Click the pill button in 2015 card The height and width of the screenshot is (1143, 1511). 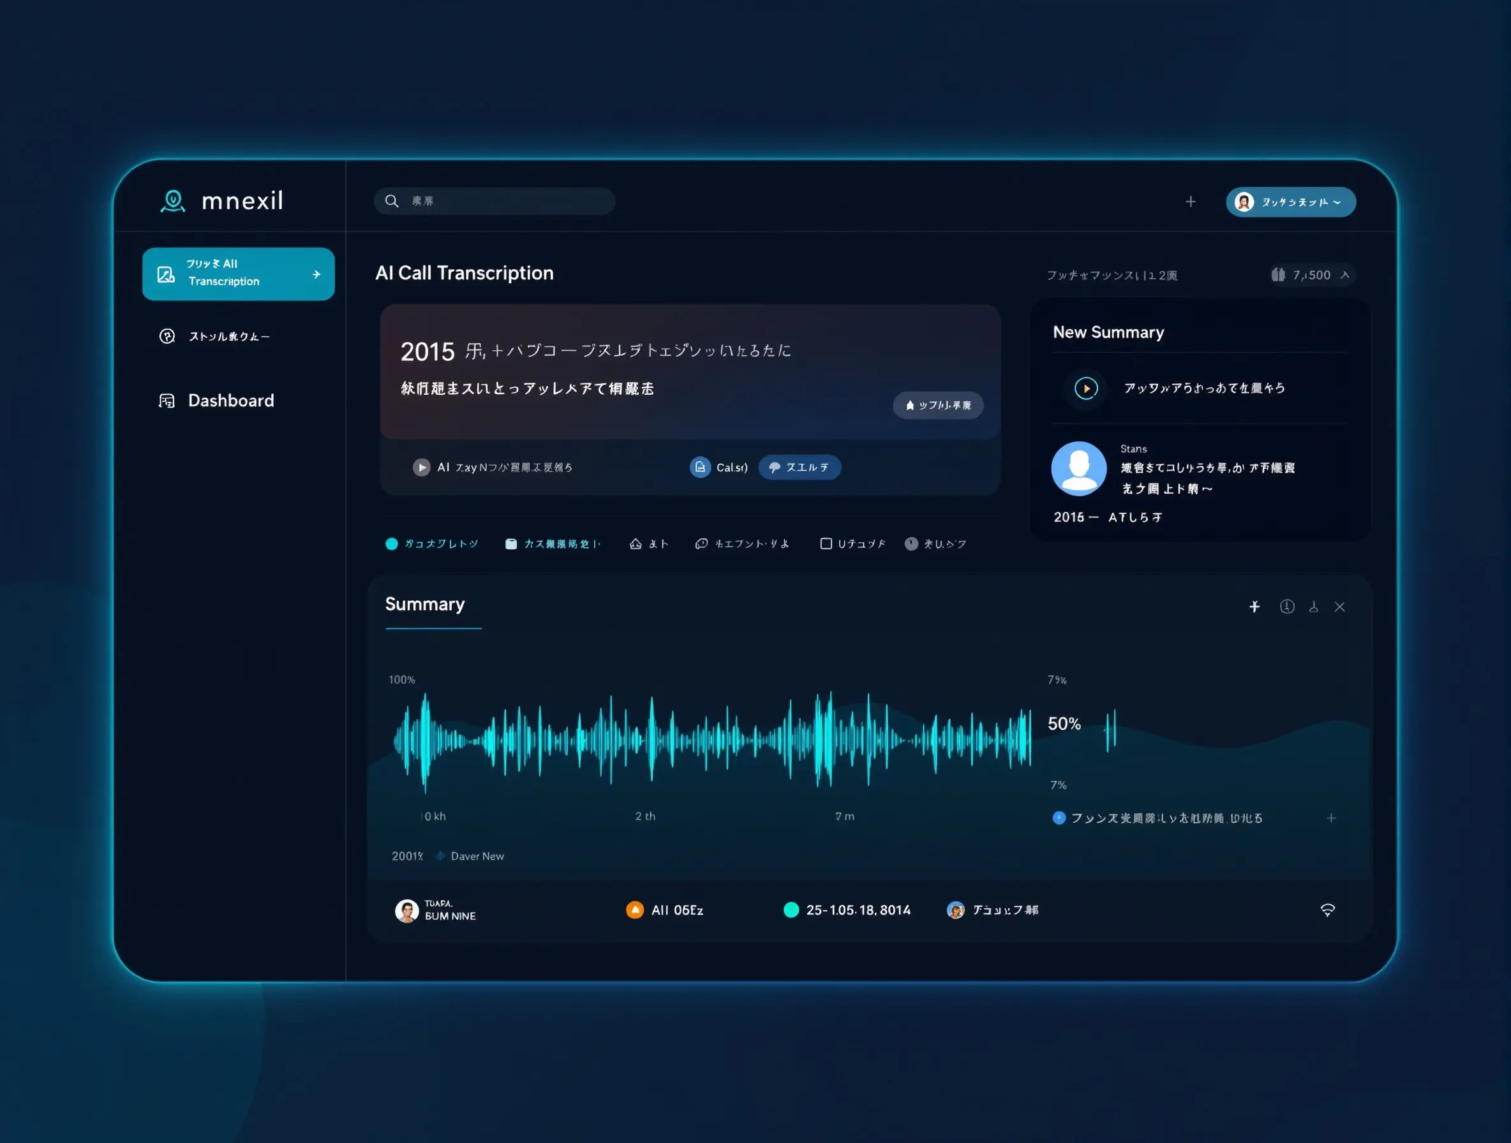(938, 406)
